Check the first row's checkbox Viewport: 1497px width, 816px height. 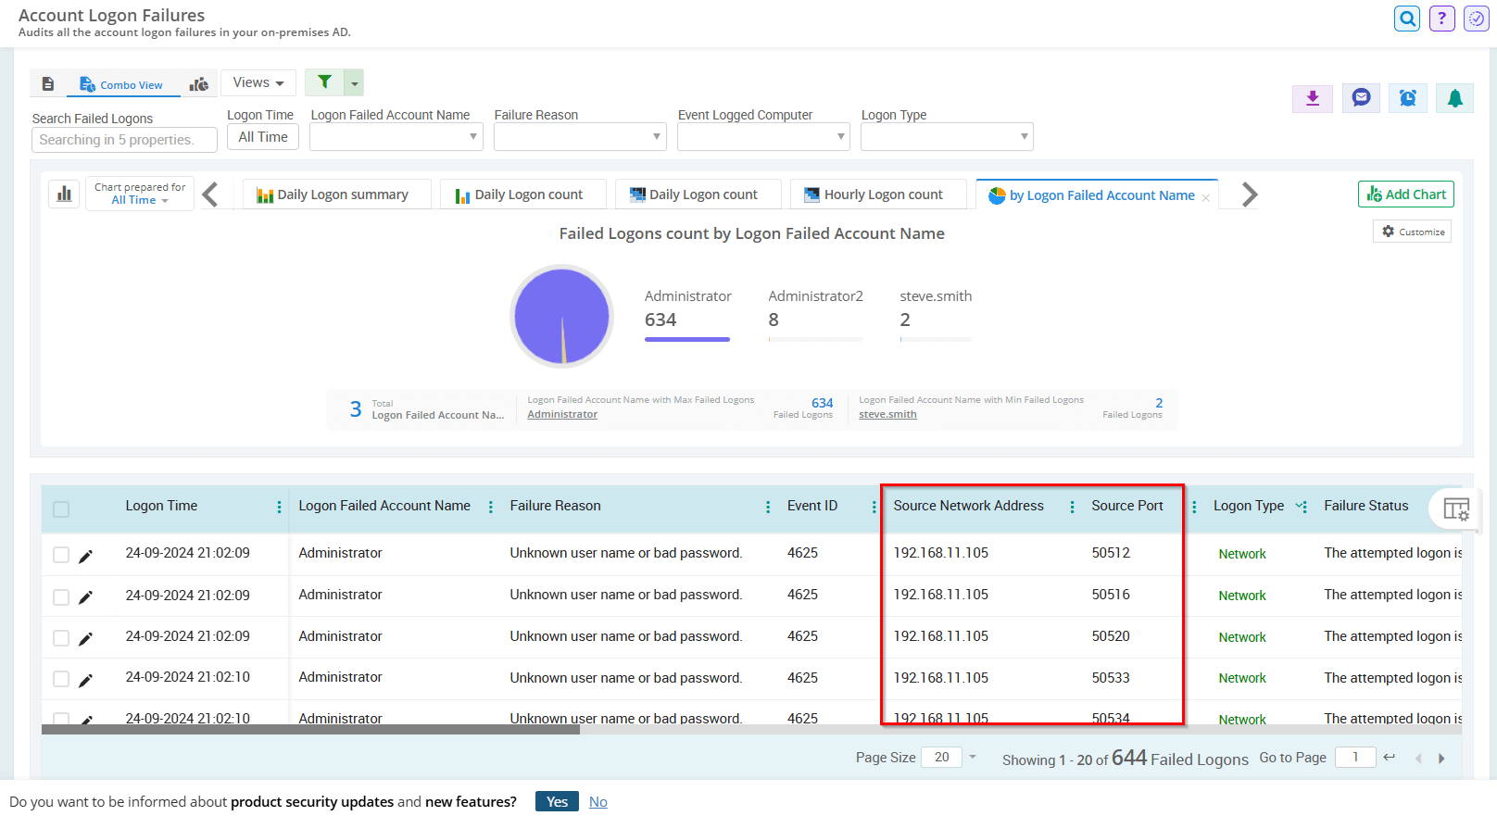61,555
